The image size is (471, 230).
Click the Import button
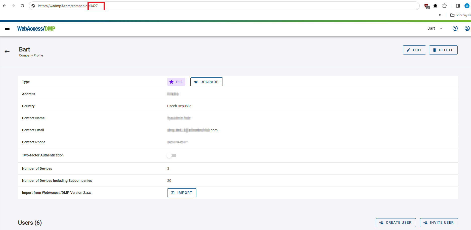coord(182,193)
